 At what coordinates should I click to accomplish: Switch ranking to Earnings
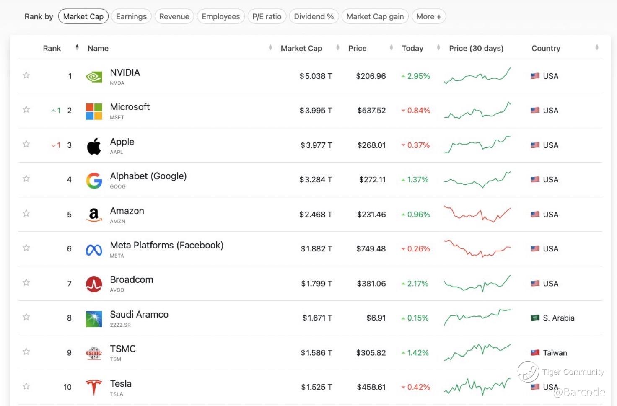tap(131, 17)
